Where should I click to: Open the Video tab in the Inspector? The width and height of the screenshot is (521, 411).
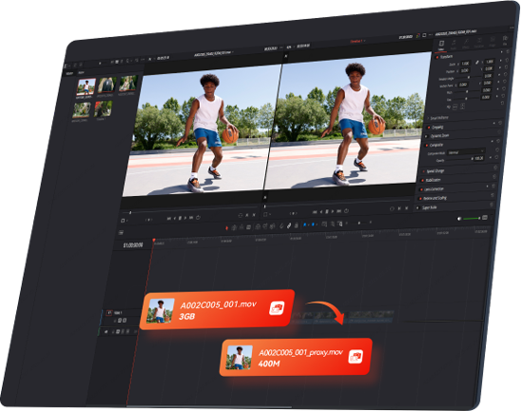pos(441,45)
